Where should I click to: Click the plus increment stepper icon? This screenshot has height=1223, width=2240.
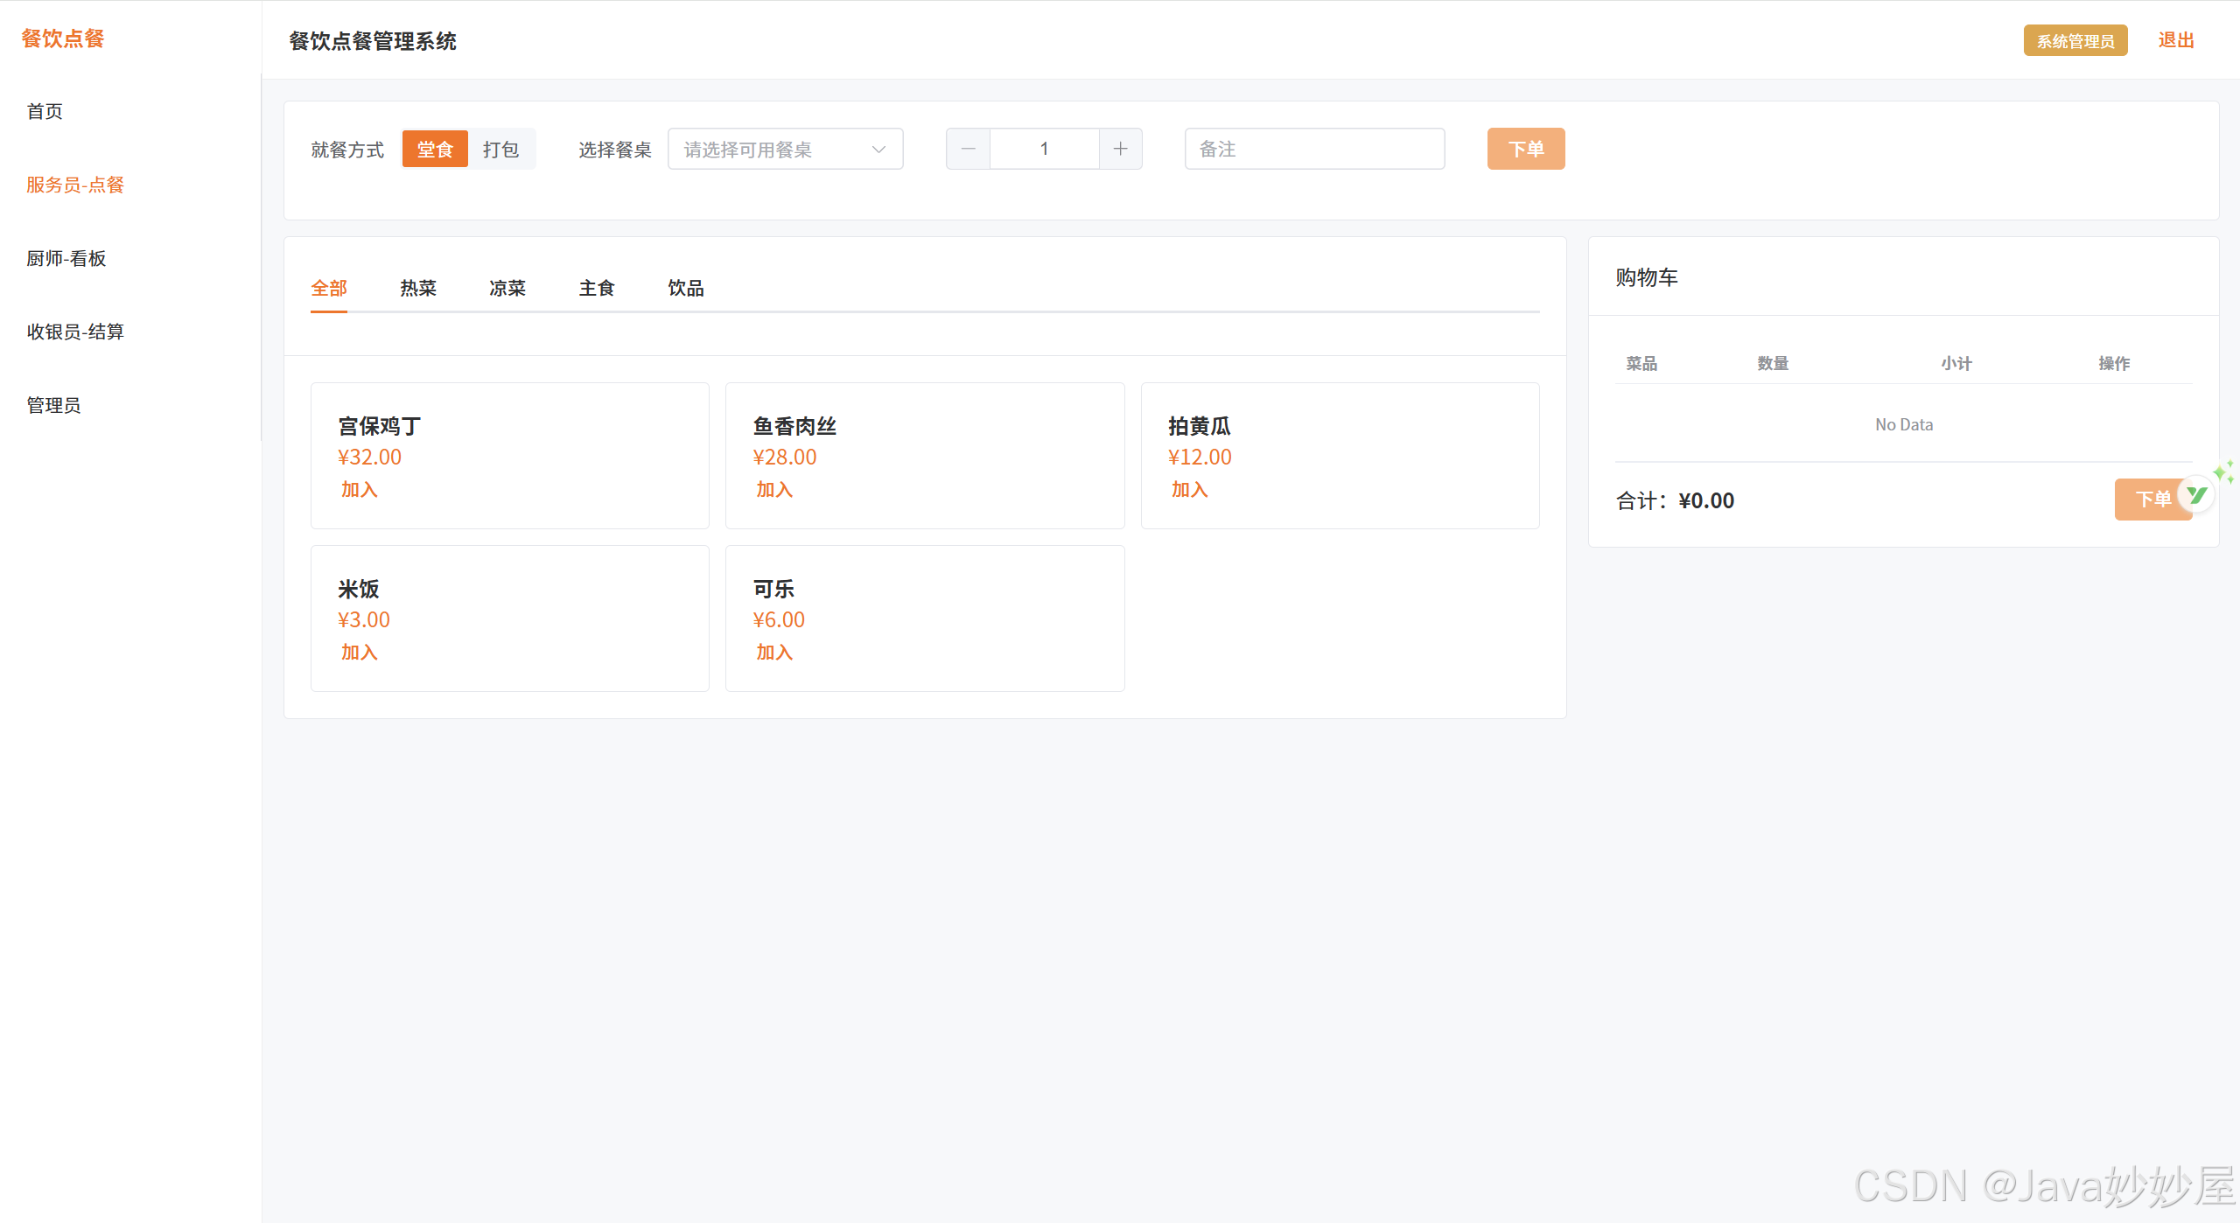pos(1120,149)
